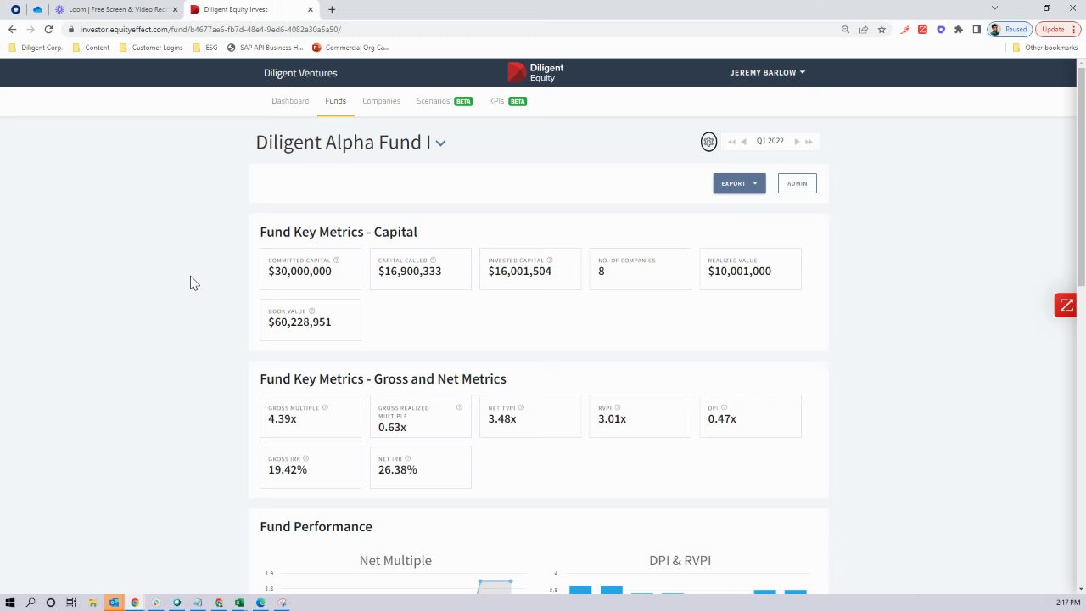This screenshot has width=1086, height=611.
Task: Open Outlook from the taskbar
Action: click(x=114, y=603)
